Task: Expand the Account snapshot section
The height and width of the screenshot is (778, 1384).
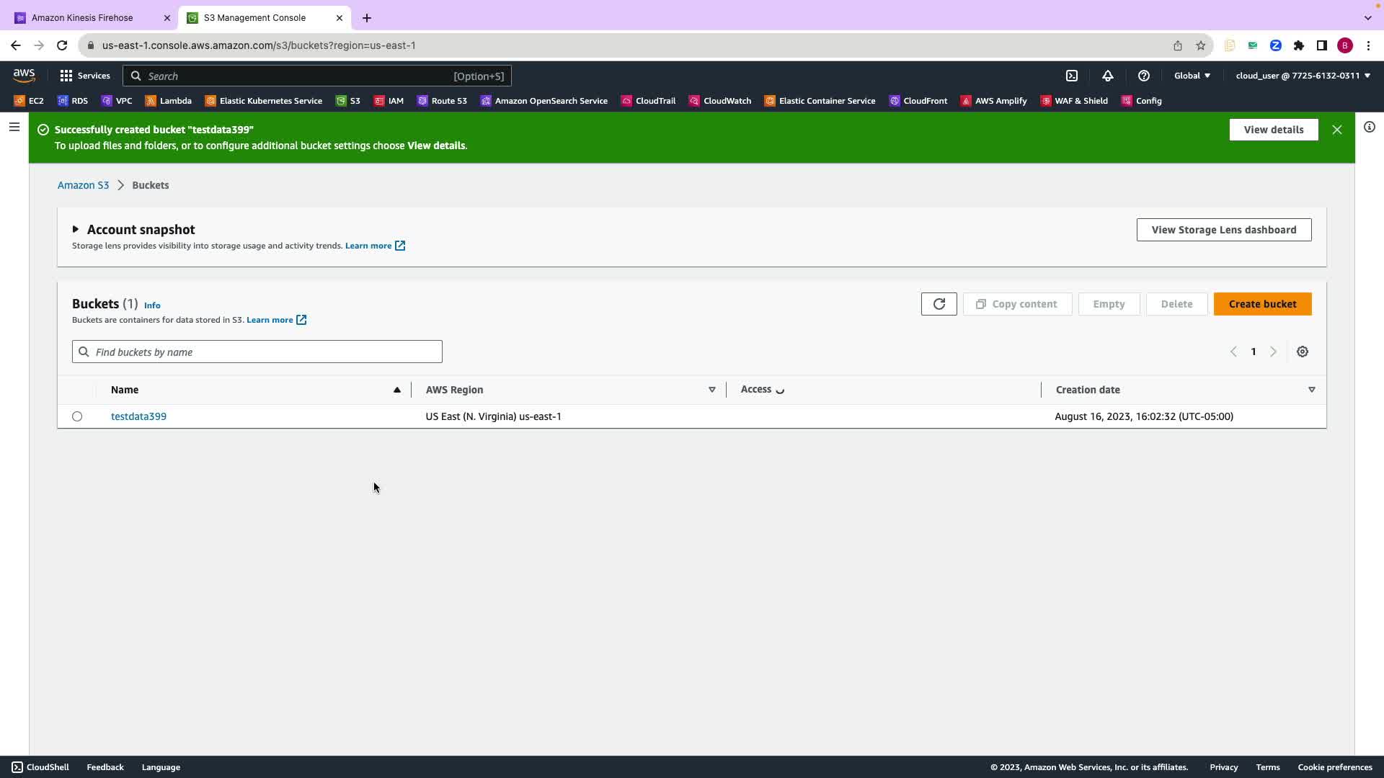Action: coord(76,229)
